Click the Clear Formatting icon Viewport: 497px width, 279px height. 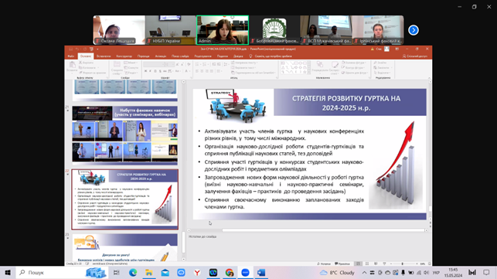coord(189,64)
